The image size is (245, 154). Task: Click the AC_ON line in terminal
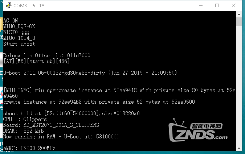pyautogui.click(x=11, y=21)
